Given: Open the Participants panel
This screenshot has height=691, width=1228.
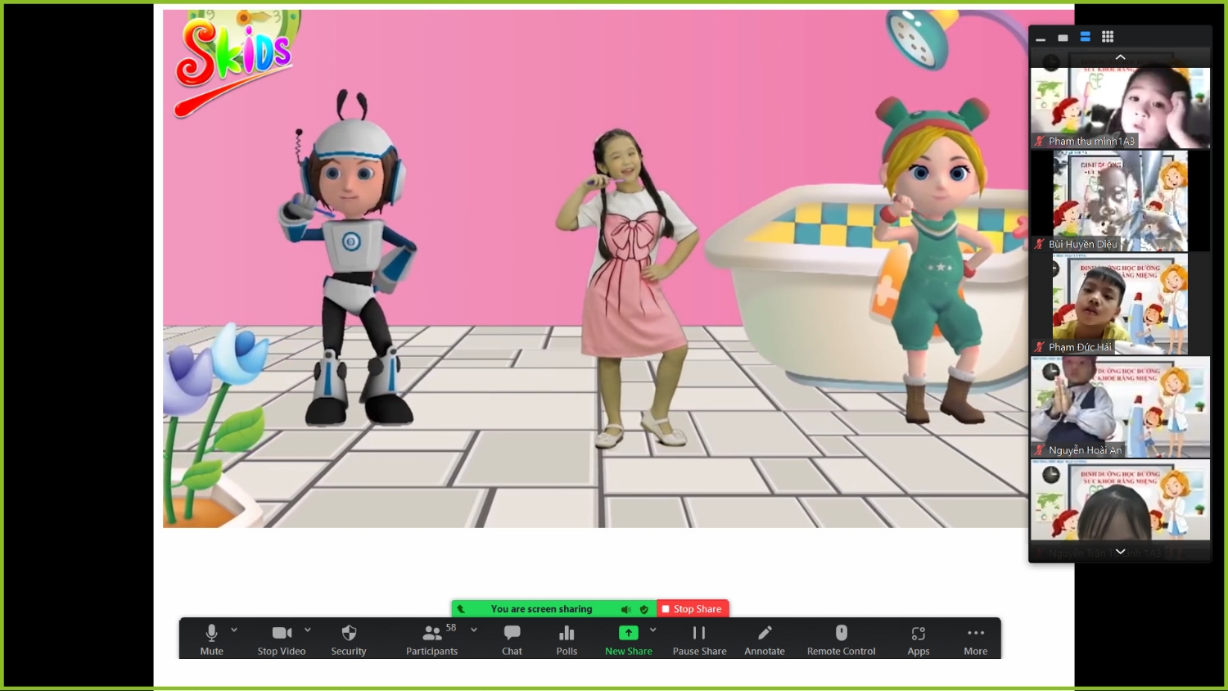Looking at the screenshot, I should 432,639.
